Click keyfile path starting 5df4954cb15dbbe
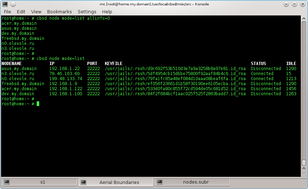This screenshot has height=189, width=308. pyautogui.click(x=175, y=74)
